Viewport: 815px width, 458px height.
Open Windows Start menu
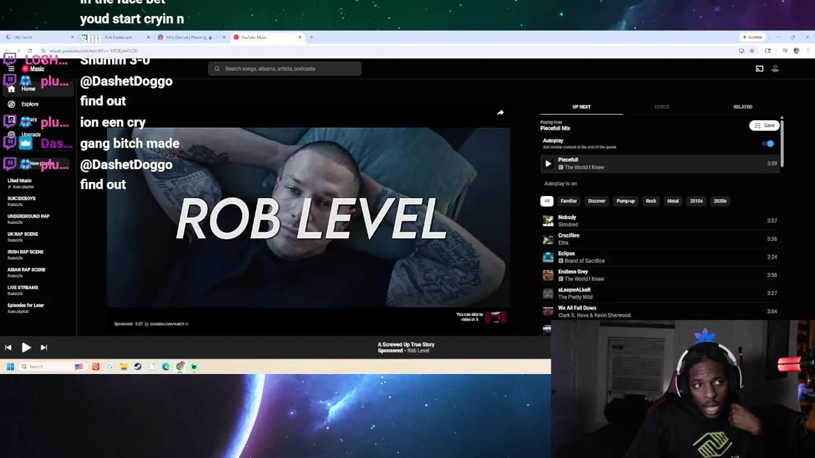[x=10, y=366]
